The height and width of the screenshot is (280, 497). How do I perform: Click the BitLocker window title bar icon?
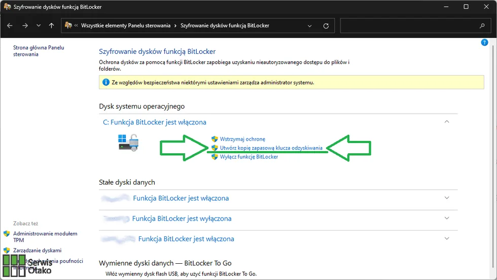pos(7,7)
